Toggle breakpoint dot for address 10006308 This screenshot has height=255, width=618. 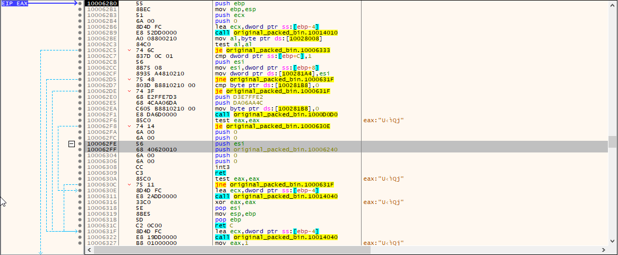(x=80, y=167)
